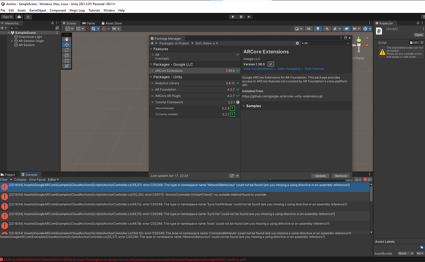Mute Scene view audio
The image size is (425, 262).
click(327, 29)
